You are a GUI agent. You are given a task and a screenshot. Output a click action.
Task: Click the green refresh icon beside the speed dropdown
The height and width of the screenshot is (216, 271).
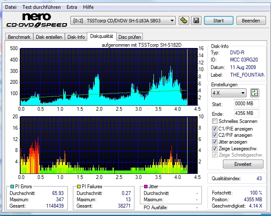tap(255, 93)
